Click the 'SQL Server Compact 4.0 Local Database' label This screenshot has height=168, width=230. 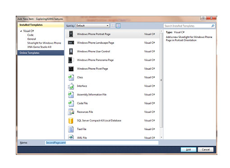(x=99, y=121)
